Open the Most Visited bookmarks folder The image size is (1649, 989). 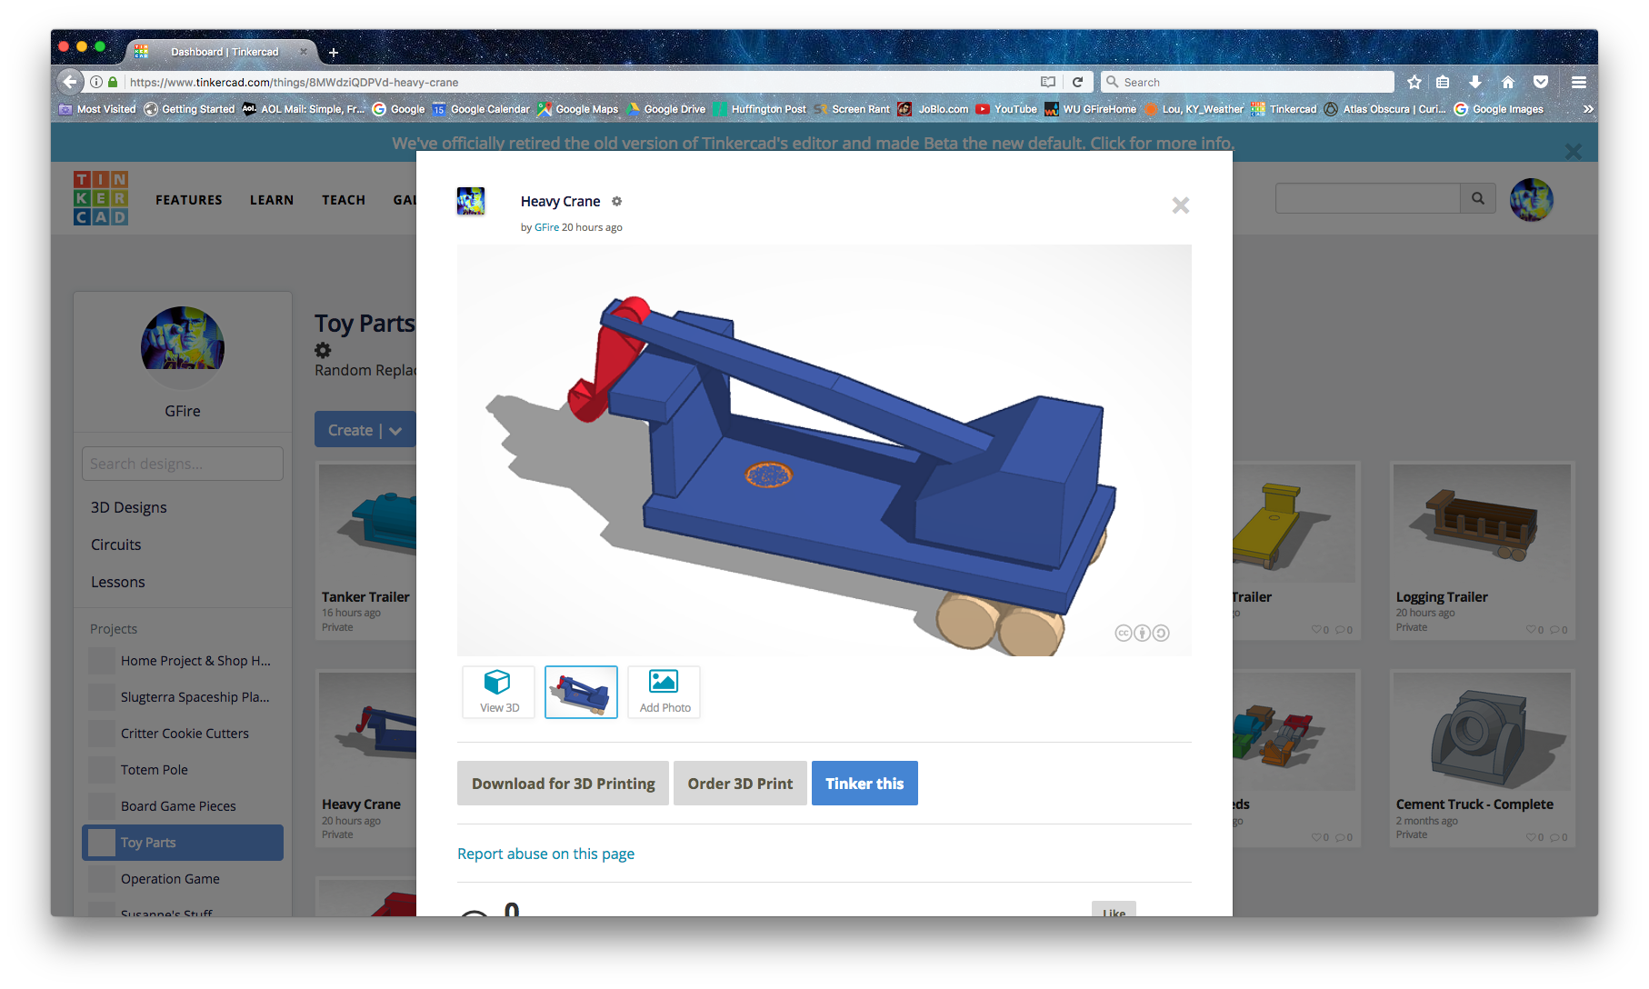pos(97,109)
